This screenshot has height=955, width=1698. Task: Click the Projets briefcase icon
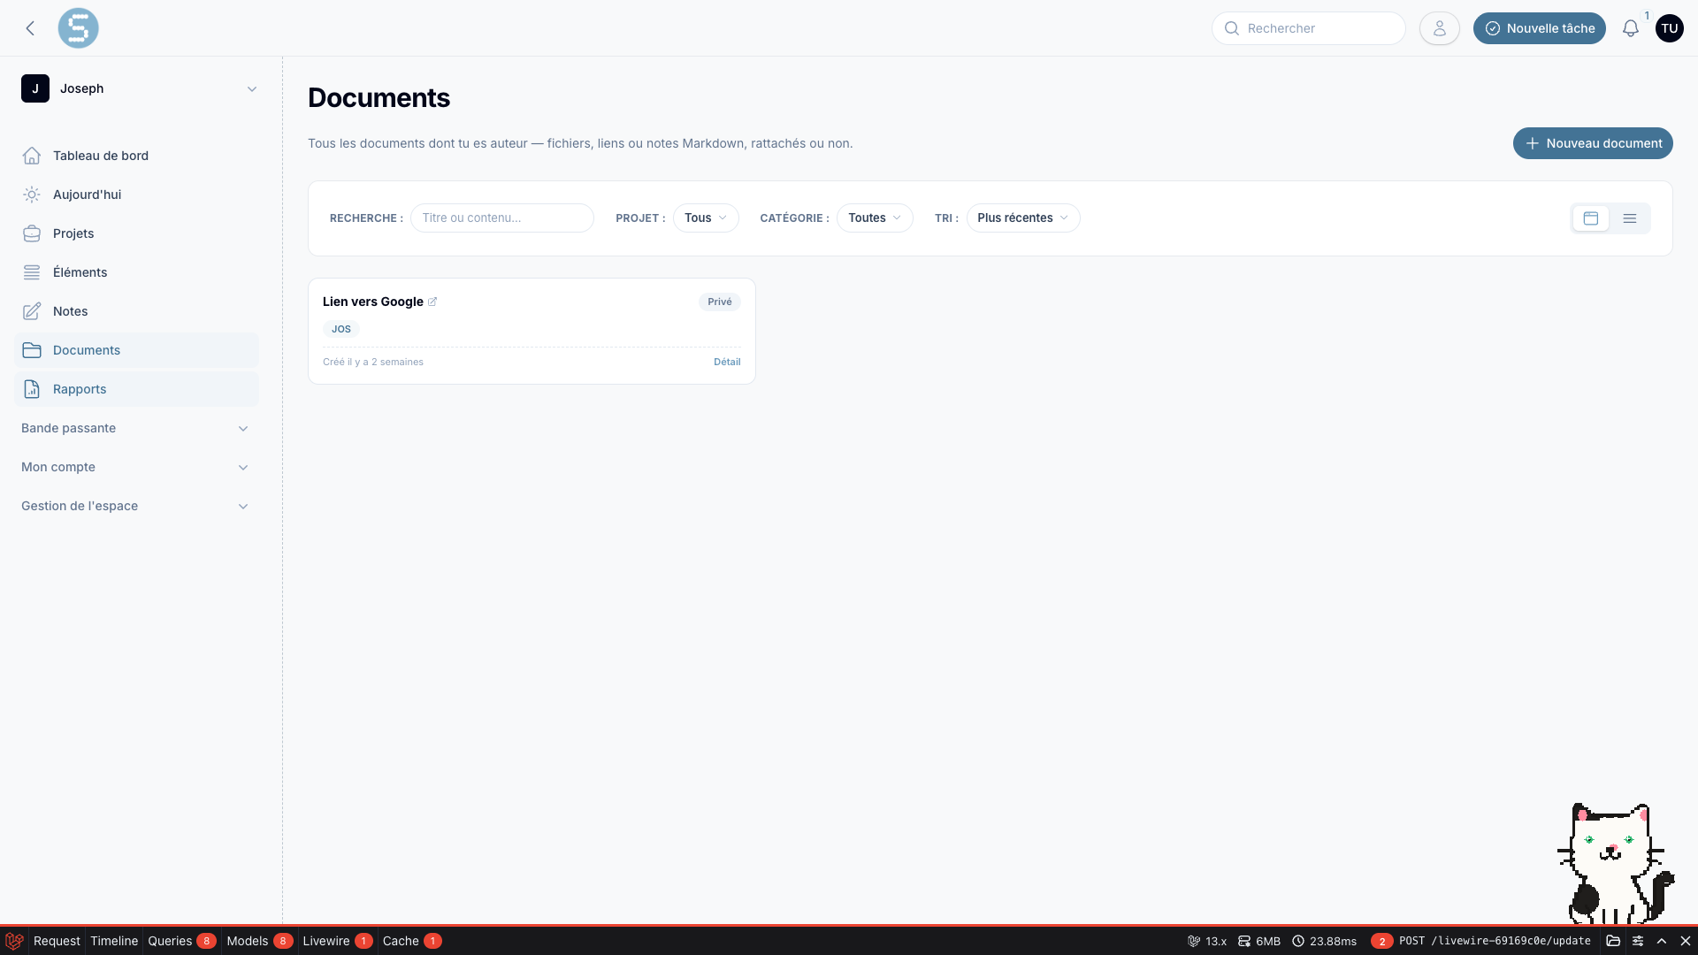[x=32, y=233]
